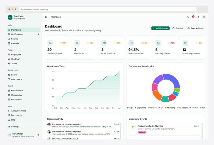Click the Open Positions briefcase icon
This screenshot has height=145, width=214.
click(104, 43)
